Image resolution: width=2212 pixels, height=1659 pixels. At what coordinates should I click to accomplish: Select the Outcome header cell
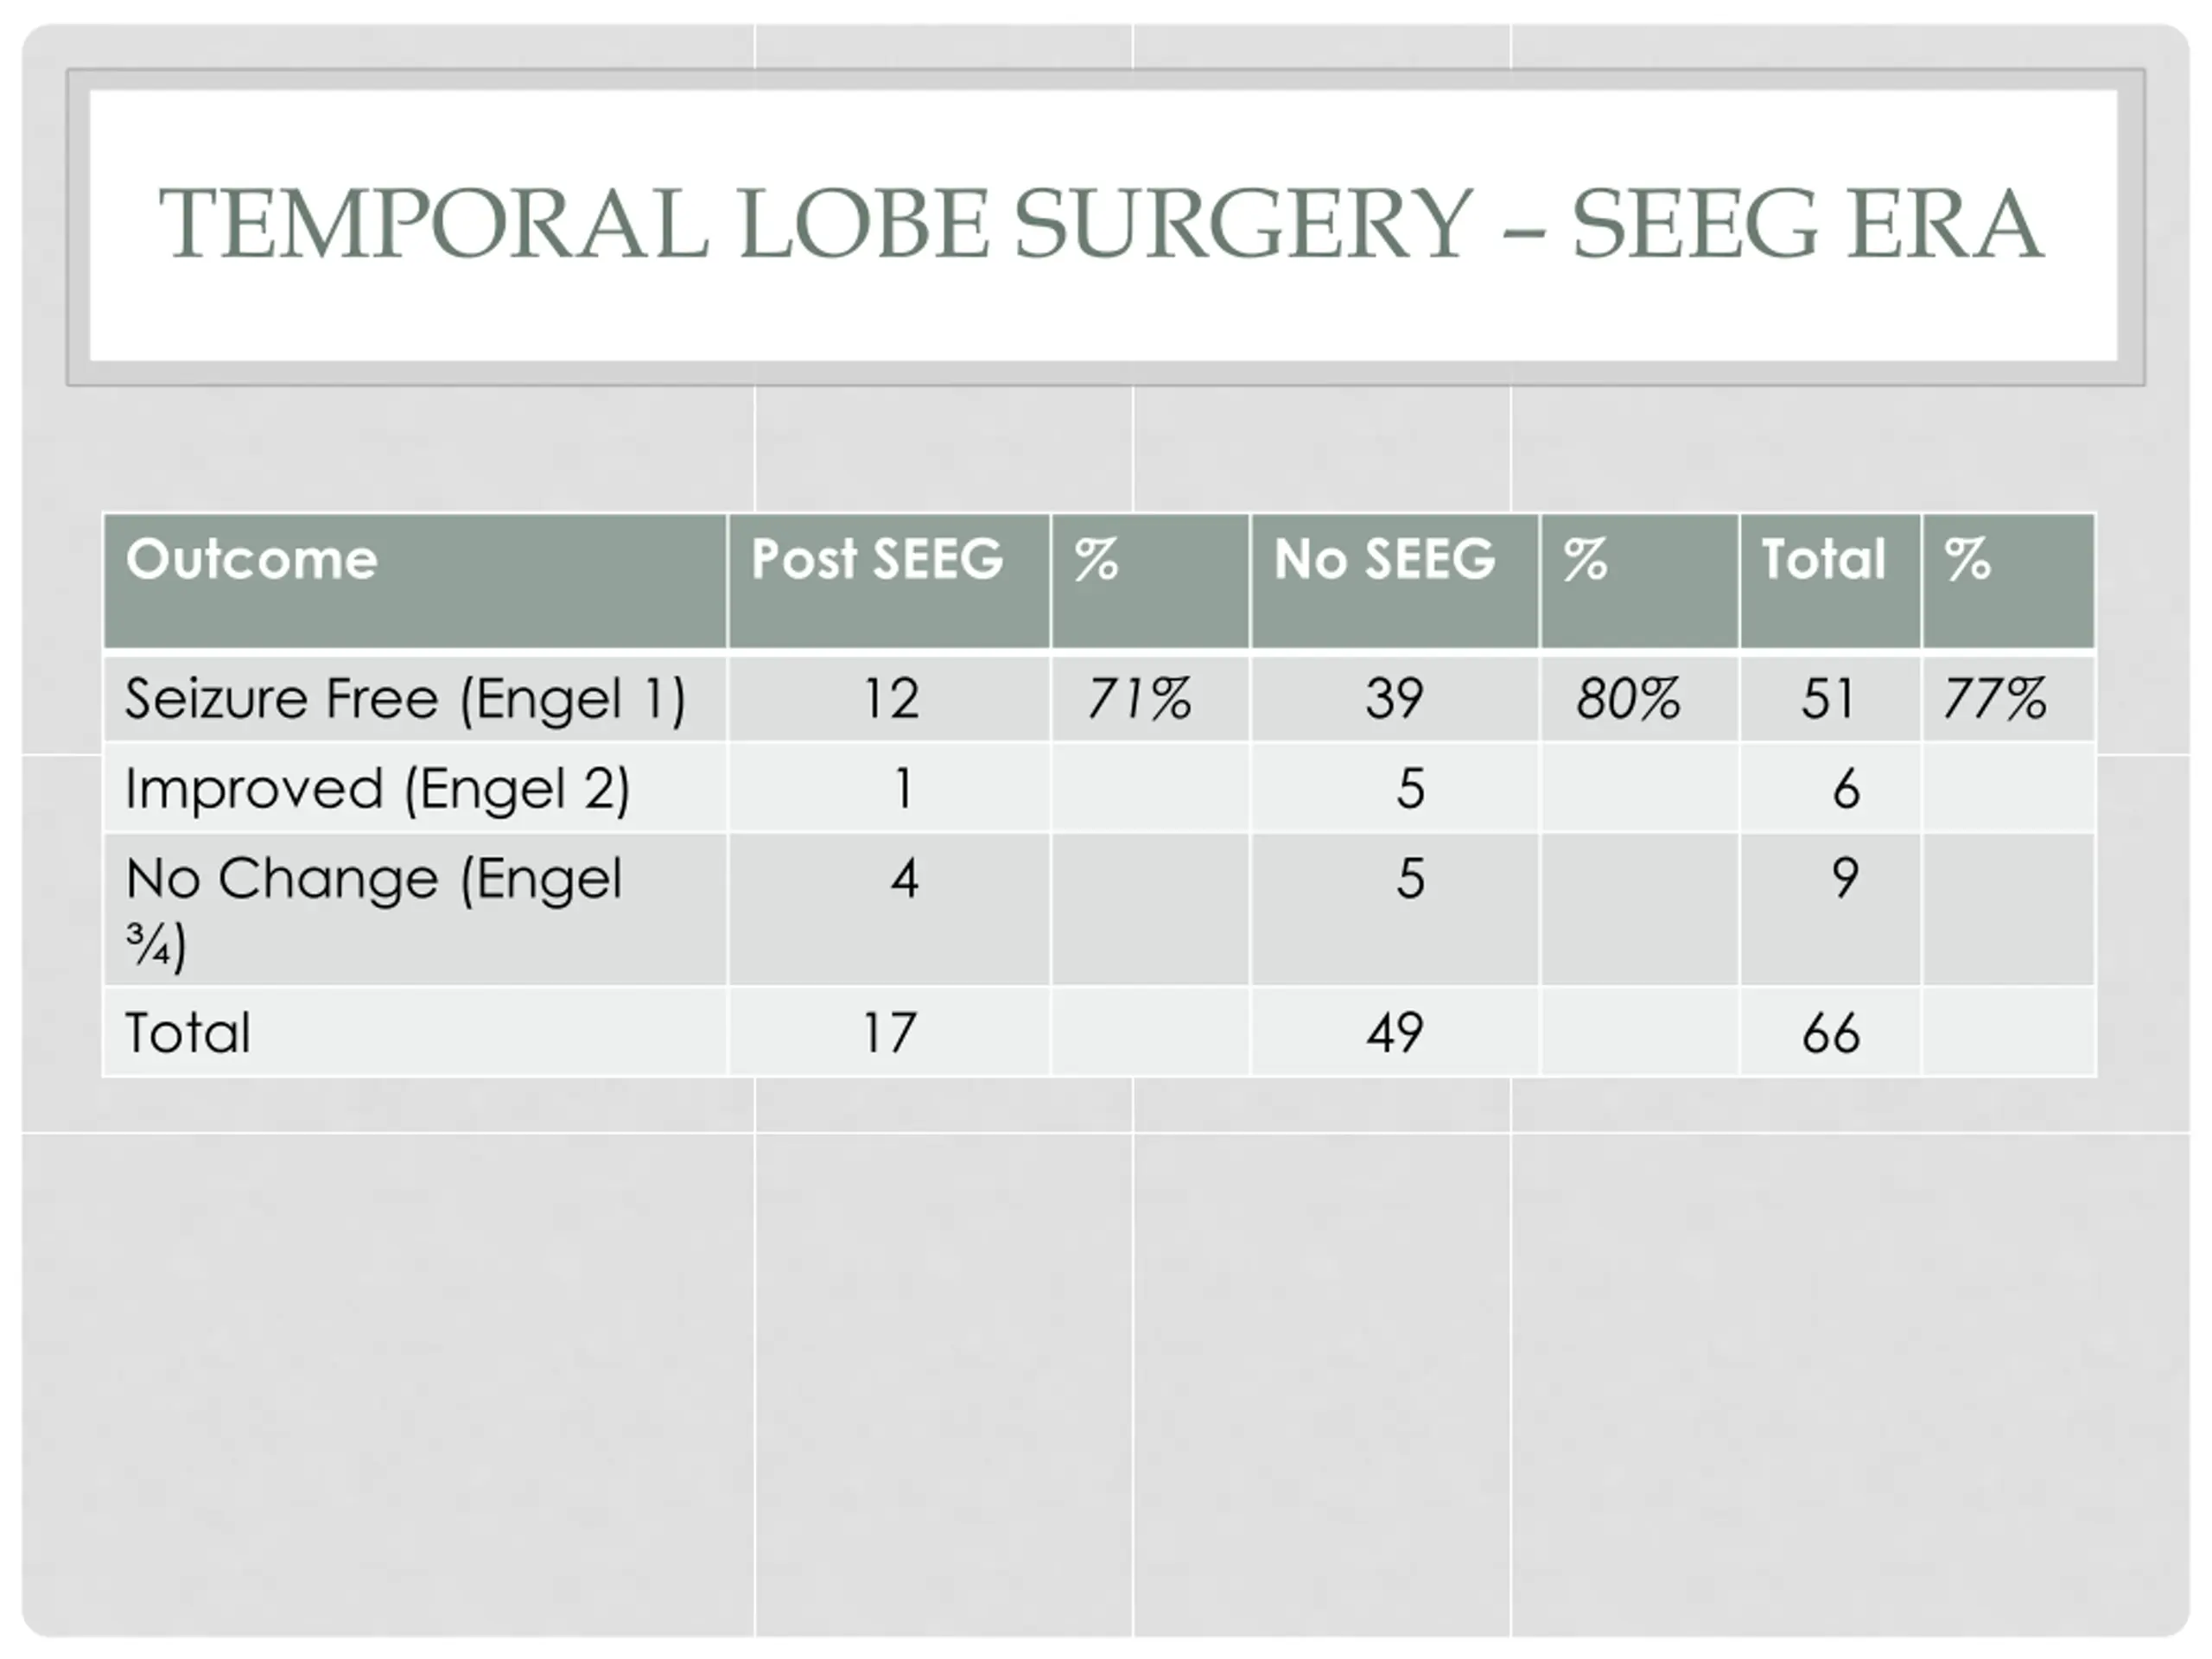tap(415, 581)
